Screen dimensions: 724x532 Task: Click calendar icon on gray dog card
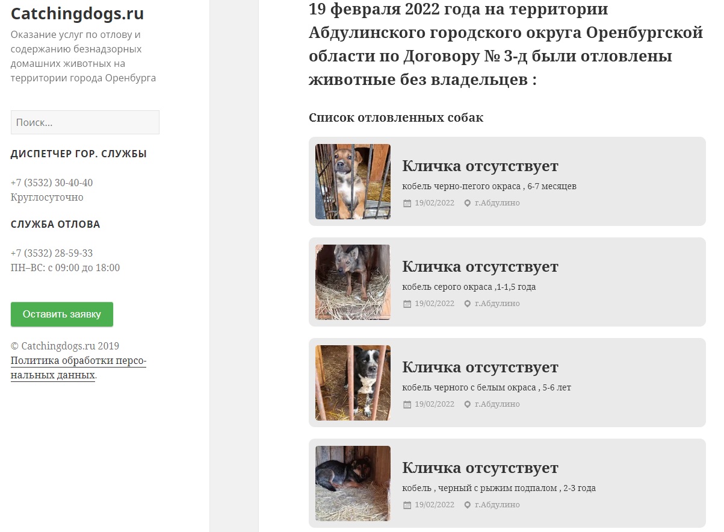[407, 304]
